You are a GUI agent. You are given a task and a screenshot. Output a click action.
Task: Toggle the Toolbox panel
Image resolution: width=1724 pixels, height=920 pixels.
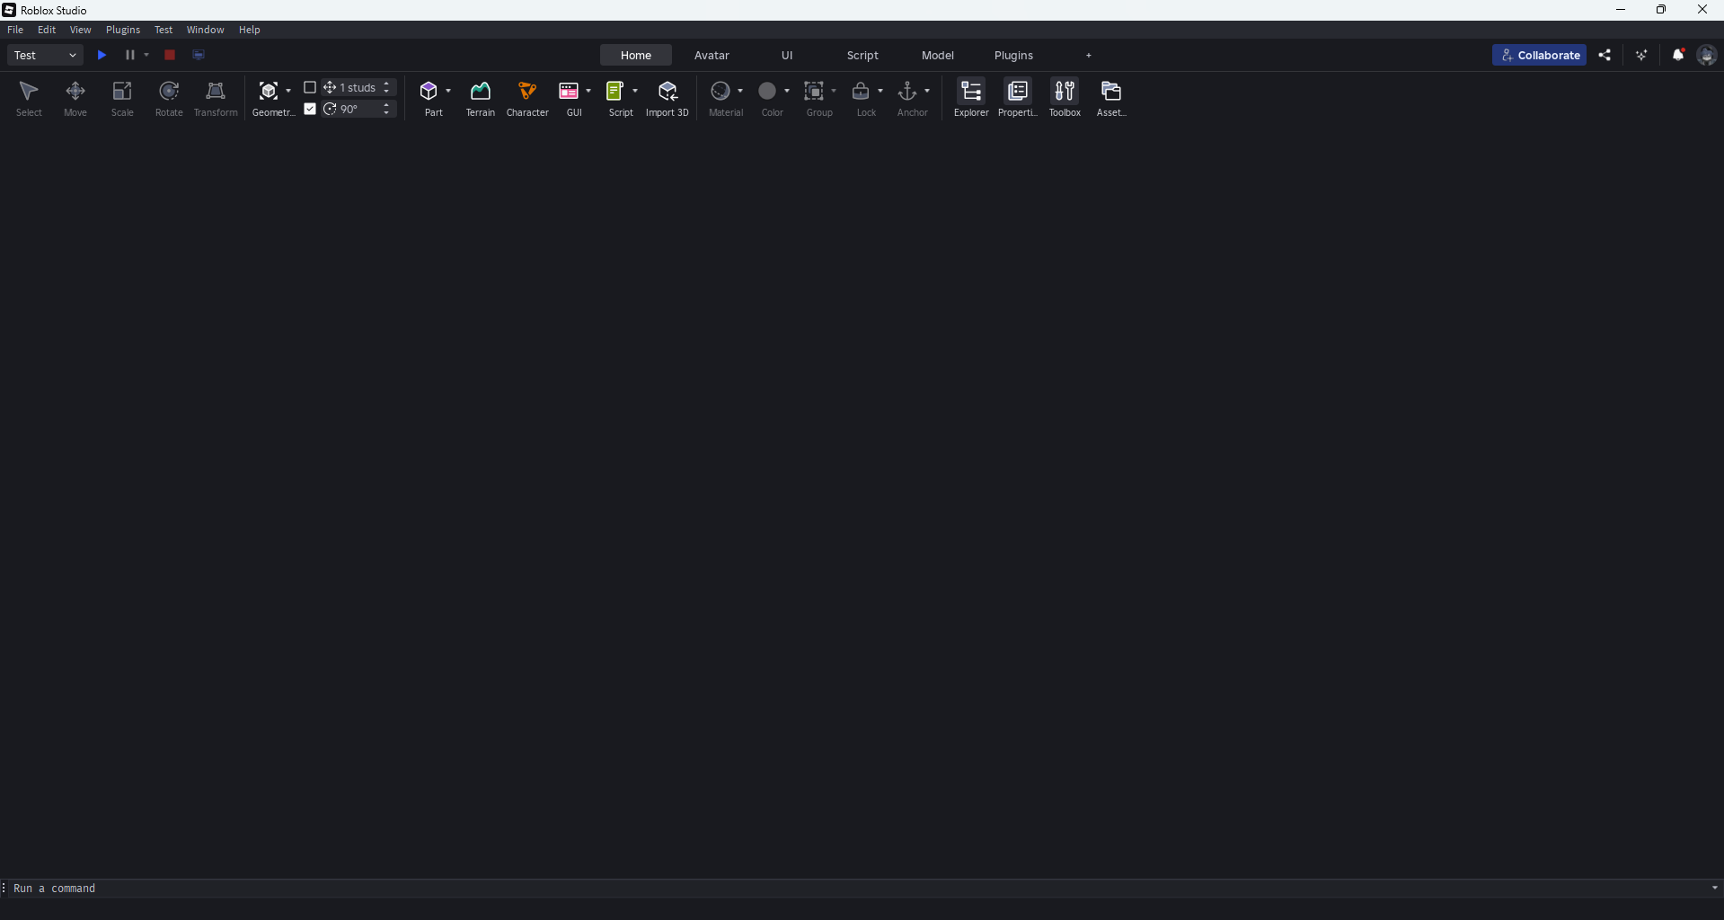(1065, 98)
